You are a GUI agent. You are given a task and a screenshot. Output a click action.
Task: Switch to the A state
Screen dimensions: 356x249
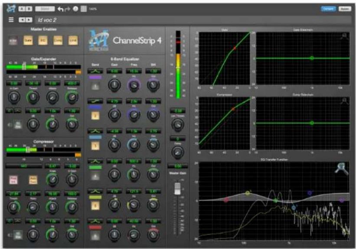pos(22,9)
